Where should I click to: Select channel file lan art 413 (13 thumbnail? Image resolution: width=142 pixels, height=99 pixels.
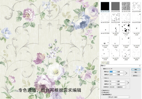pyautogui.click(x=105, y=40)
